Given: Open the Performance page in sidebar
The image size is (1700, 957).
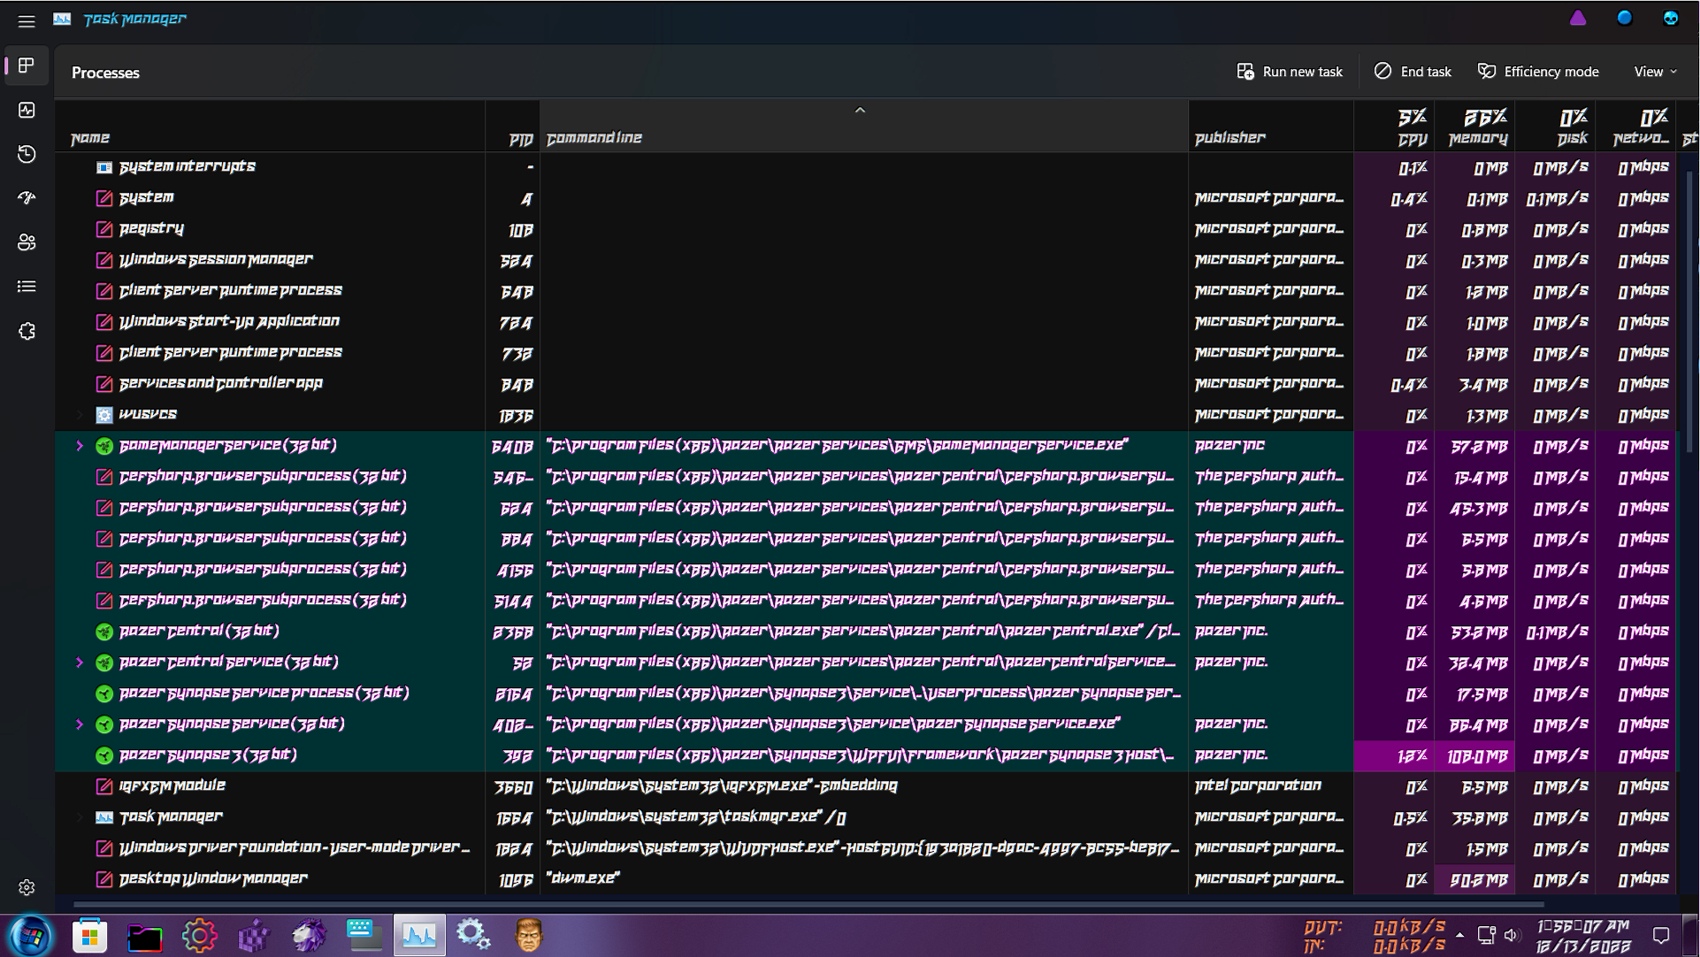Looking at the screenshot, I should coord(27,110).
